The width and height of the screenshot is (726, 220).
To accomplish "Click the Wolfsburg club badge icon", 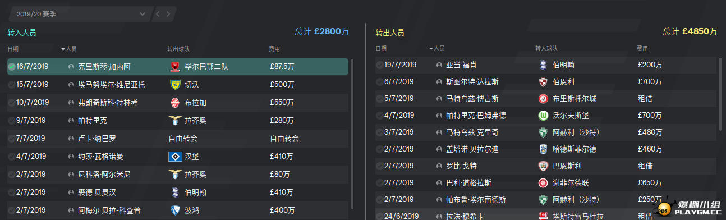I will 543,115.
